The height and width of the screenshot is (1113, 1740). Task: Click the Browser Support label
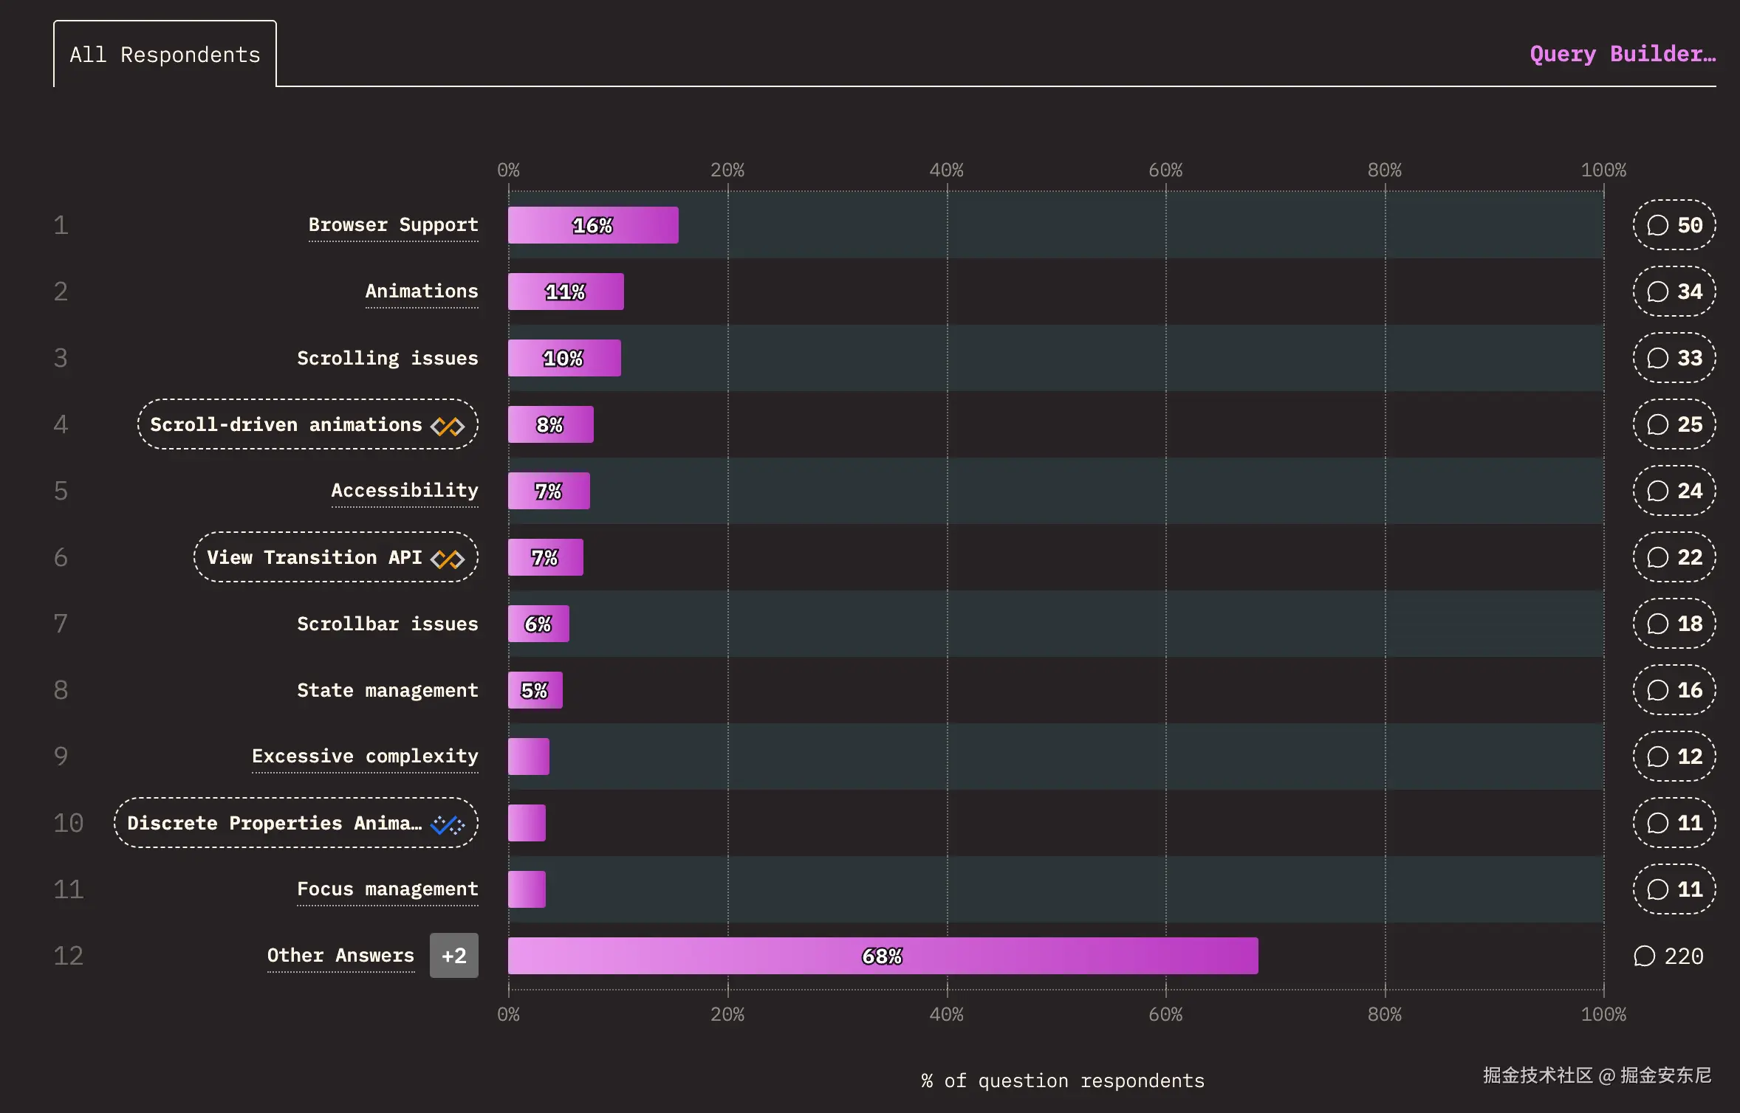coord(393,225)
